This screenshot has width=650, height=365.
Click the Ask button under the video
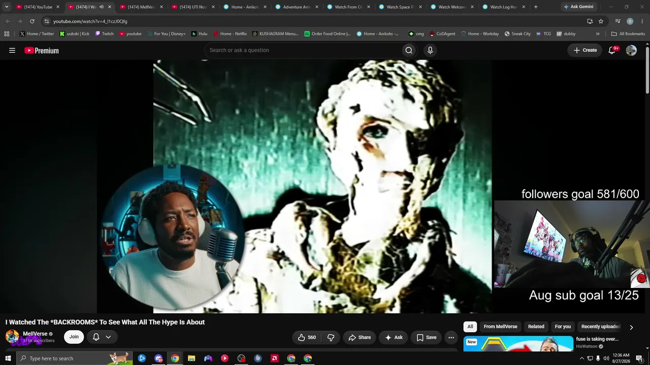coord(394,337)
